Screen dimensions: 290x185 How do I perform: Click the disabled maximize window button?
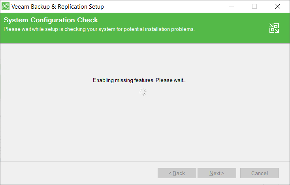click(x=254, y=6)
